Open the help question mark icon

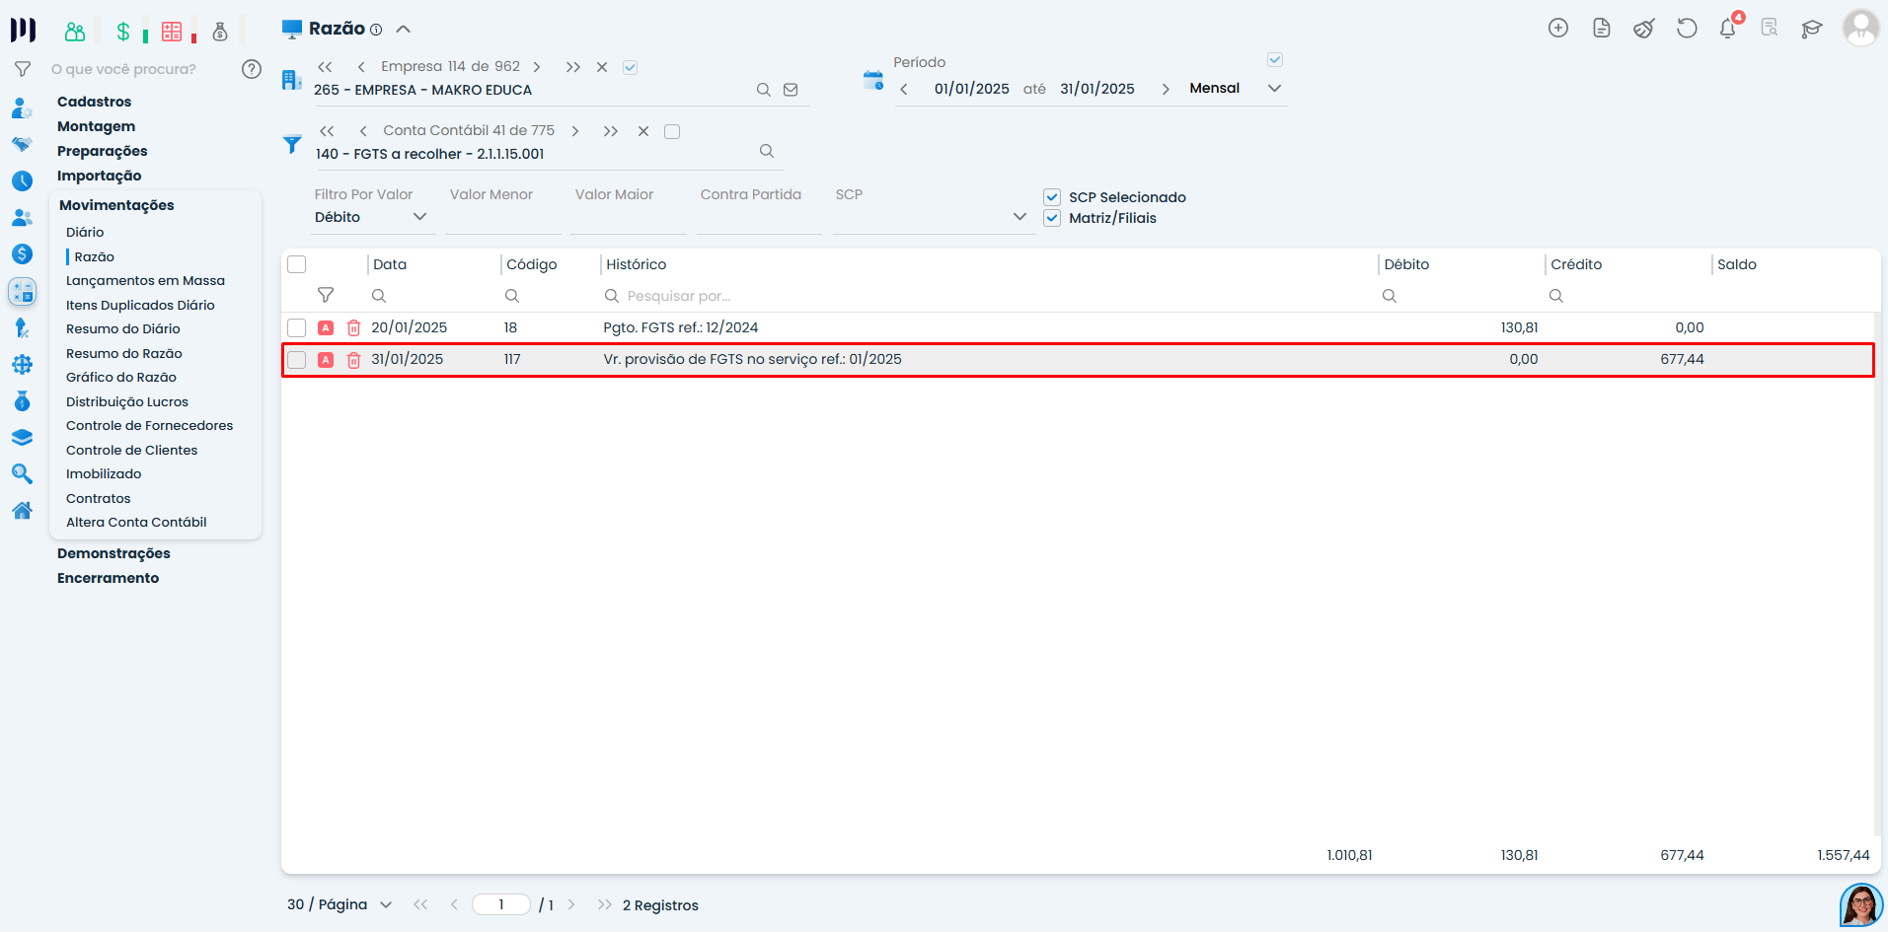coord(252,69)
